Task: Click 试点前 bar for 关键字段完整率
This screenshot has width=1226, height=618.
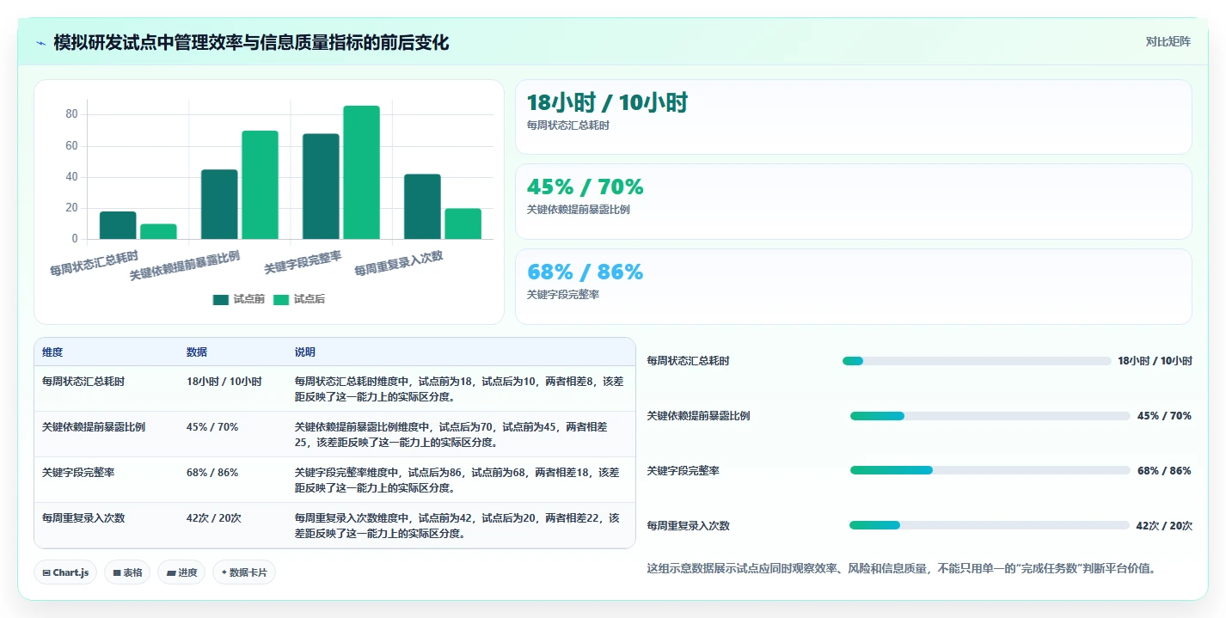Action: (x=321, y=187)
